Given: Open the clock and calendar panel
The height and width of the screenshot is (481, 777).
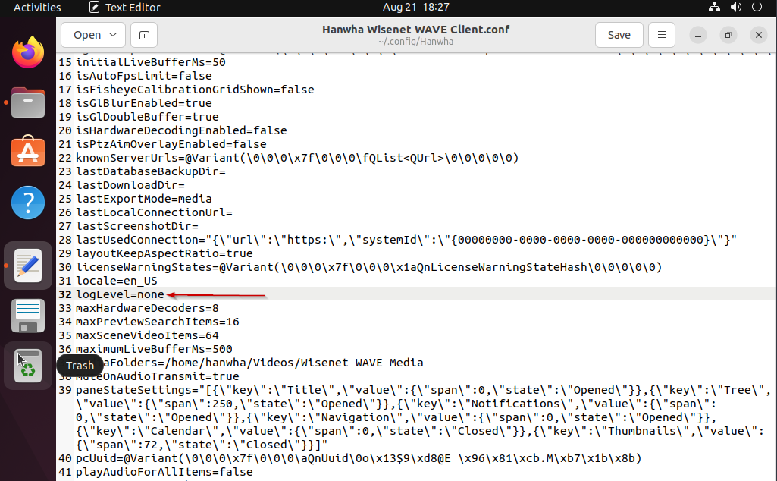Looking at the screenshot, I should coord(415,8).
